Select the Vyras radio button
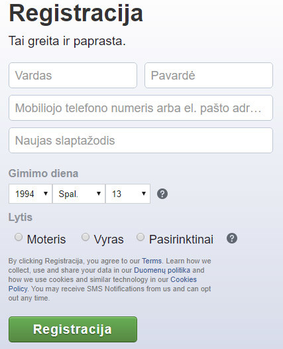 pos(85,237)
